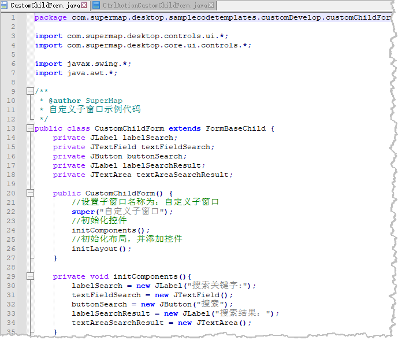The image size is (402, 340).
Task: Place cursor on the package keyword
Action: tap(51, 17)
